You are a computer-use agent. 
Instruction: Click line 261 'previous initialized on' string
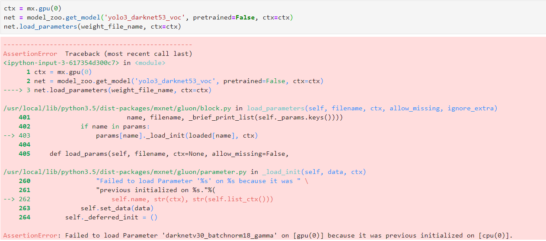point(117,190)
